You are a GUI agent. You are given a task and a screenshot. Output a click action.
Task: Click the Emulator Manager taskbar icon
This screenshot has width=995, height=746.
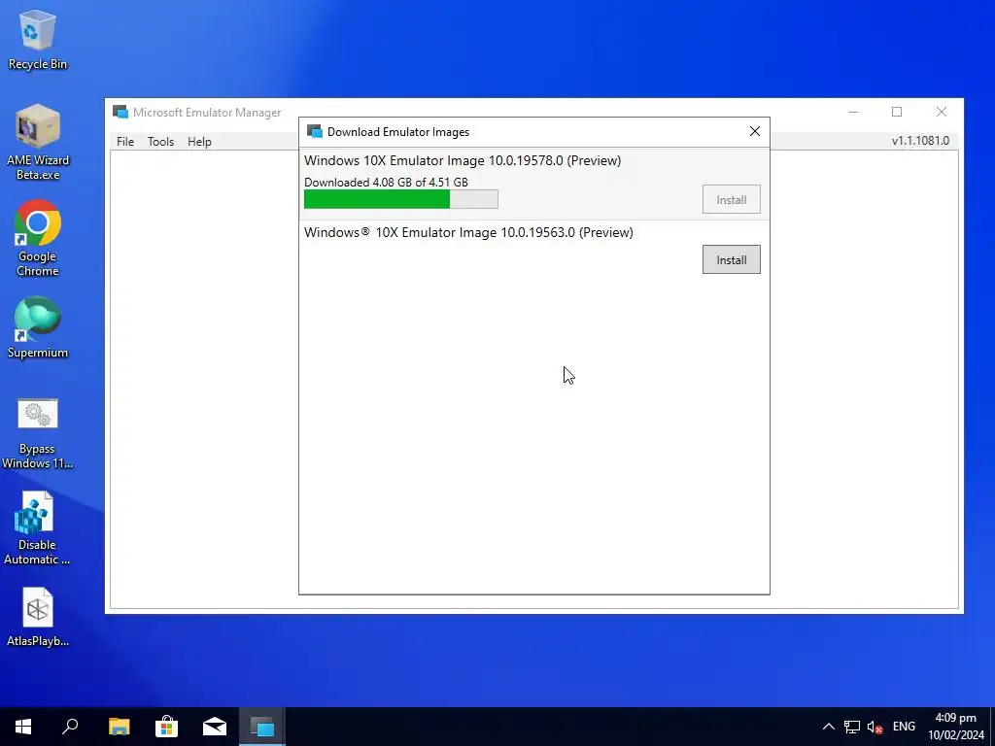262,727
